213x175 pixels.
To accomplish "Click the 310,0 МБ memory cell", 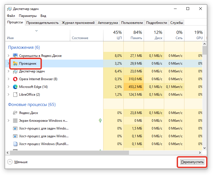I will 134,79.
